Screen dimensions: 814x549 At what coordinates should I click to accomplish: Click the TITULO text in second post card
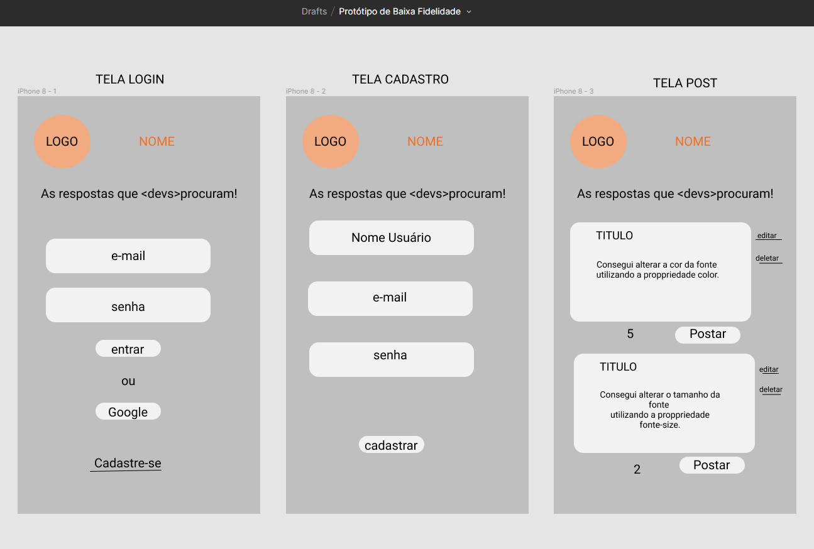point(619,367)
